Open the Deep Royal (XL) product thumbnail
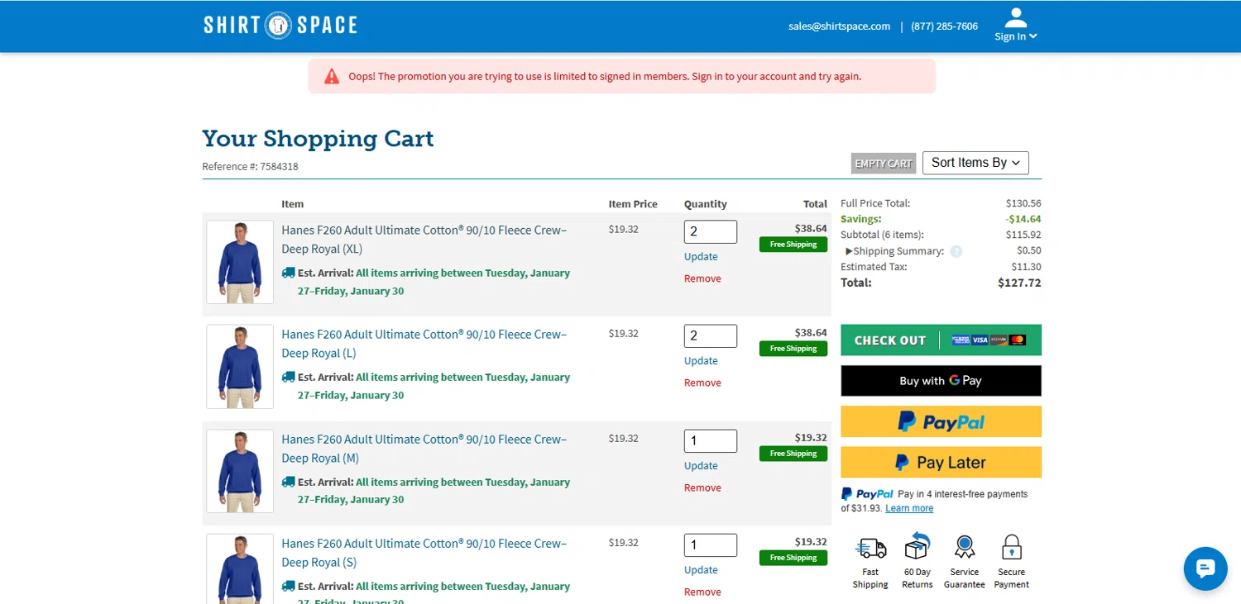Screen dimensions: 1241x604 tap(240, 262)
